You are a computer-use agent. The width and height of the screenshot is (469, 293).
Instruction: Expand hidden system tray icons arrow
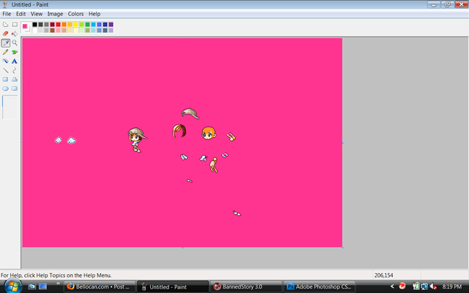point(392,286)
